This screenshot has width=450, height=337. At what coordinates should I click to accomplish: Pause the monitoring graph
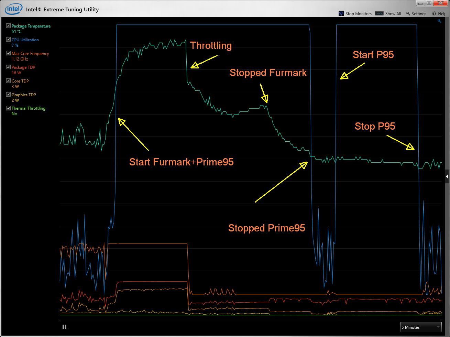click(64, 327)
